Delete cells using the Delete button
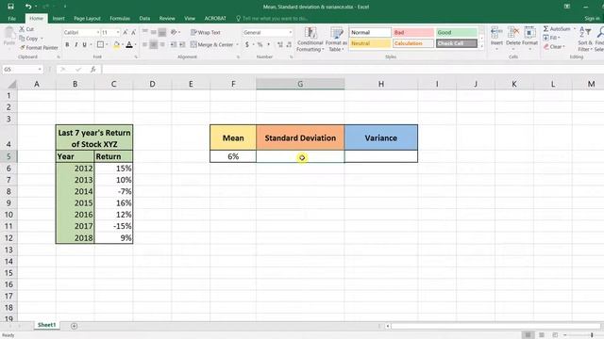Screen dimensions: 604x339 [x=513, y=39]
